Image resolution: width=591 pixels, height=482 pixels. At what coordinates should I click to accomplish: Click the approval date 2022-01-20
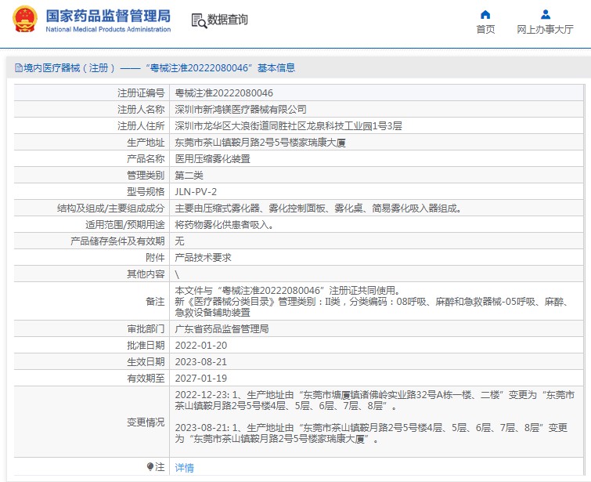(x=200, y=345)
